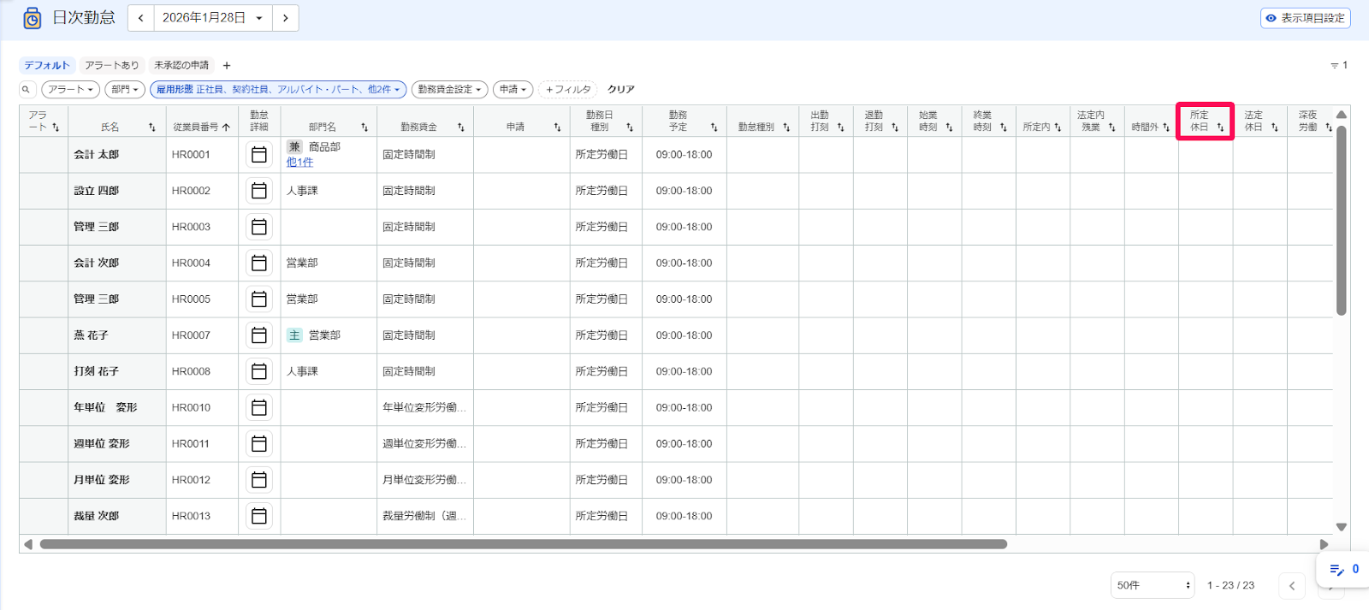The height and width of the screenshot is (610, 1369).
Task: Open the アラート filter dropdown
Action: [70, 89]
